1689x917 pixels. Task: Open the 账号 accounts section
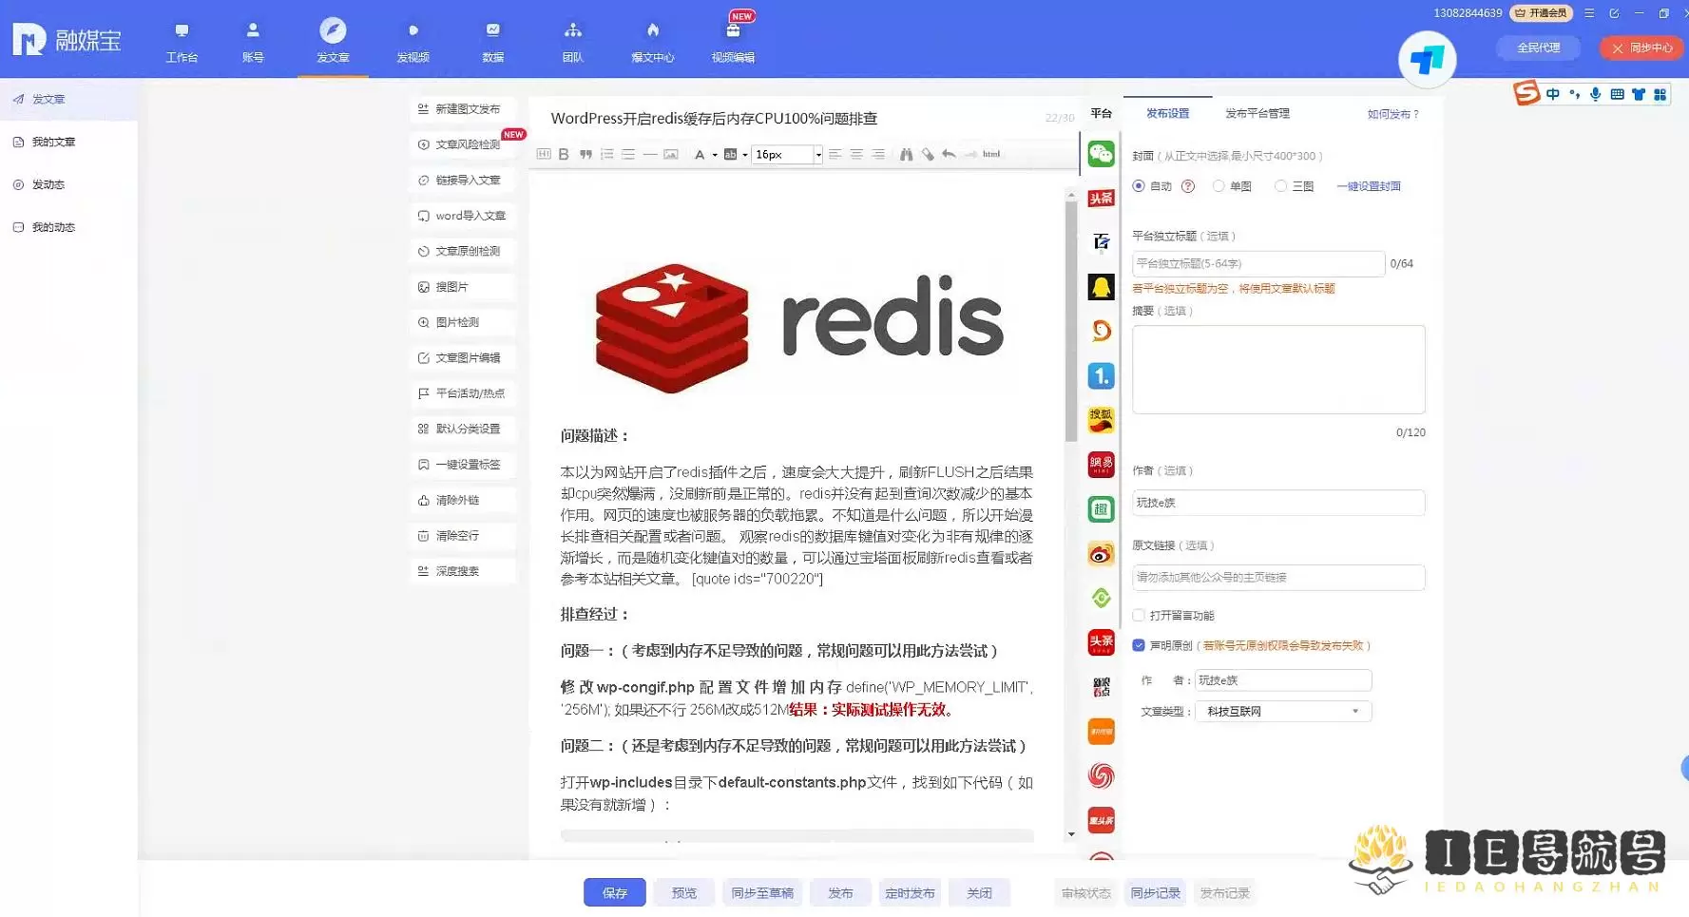253,42
